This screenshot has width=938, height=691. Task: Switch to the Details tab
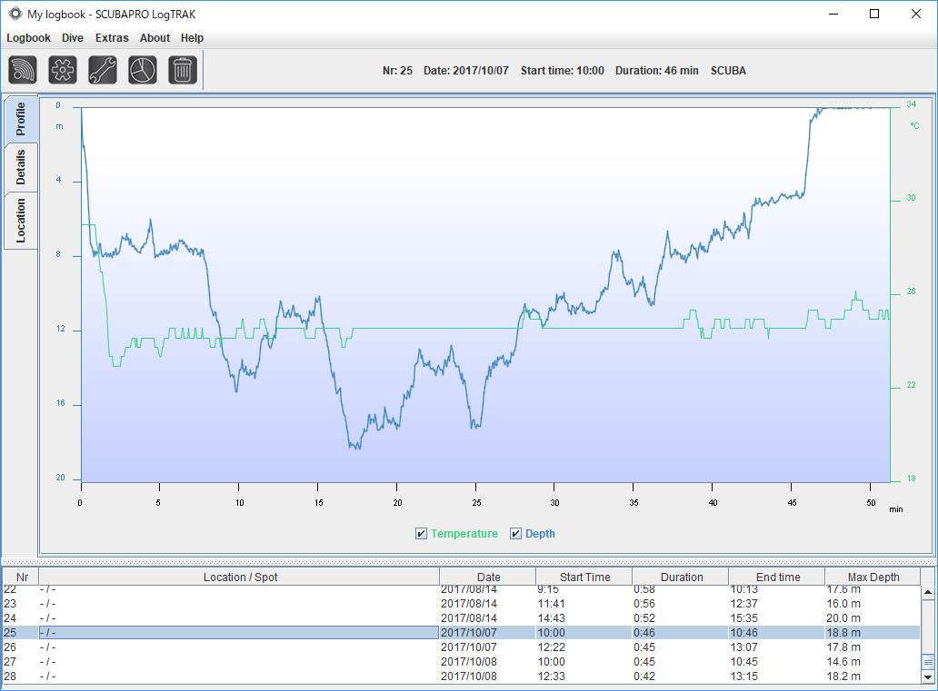click(21, 167)
